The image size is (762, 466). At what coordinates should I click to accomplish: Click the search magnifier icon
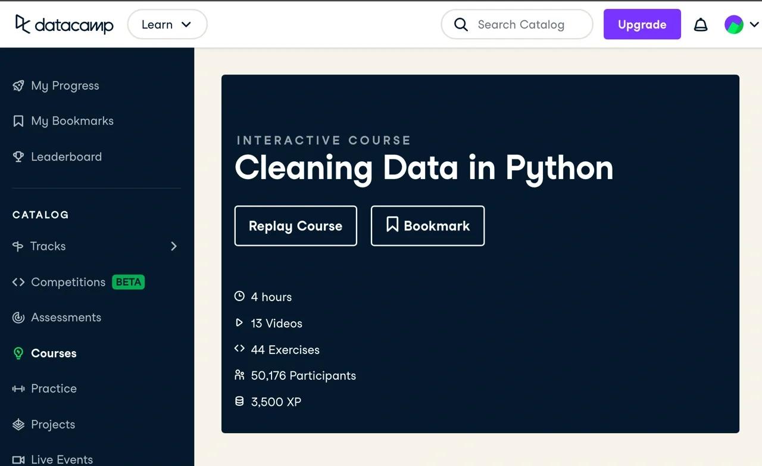pyautogui.click(x=461, y=24)
